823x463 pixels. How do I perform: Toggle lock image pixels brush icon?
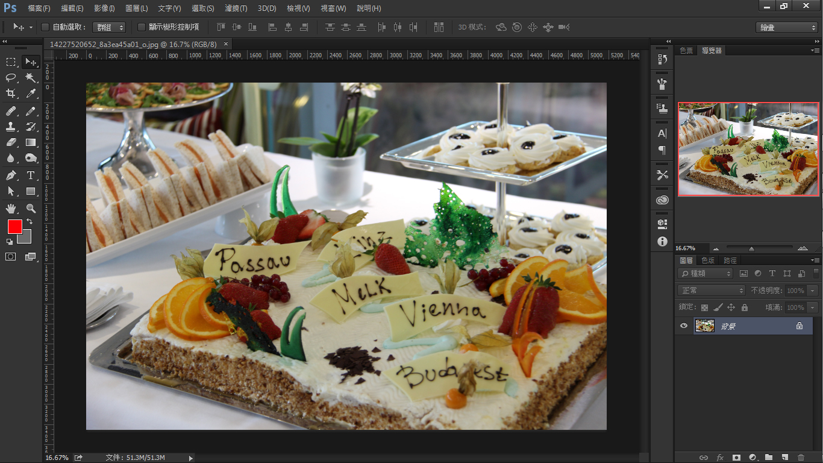pos(718,307)
